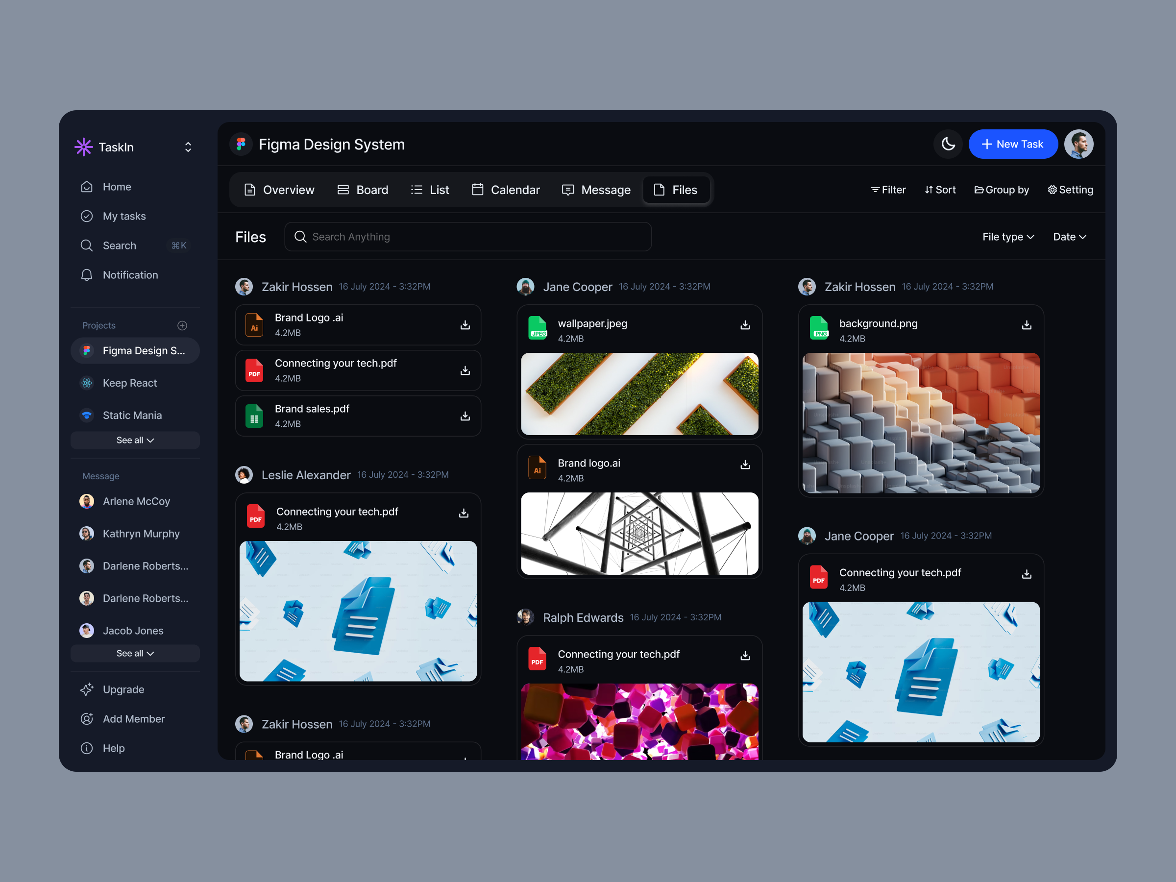
Task: Toggle the Sort option
Action: (x=940, y=189)
